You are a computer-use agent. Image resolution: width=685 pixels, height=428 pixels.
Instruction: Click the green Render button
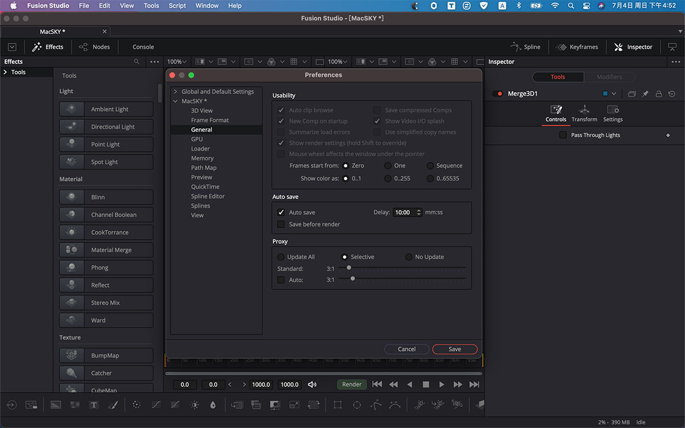click(352, 385)
